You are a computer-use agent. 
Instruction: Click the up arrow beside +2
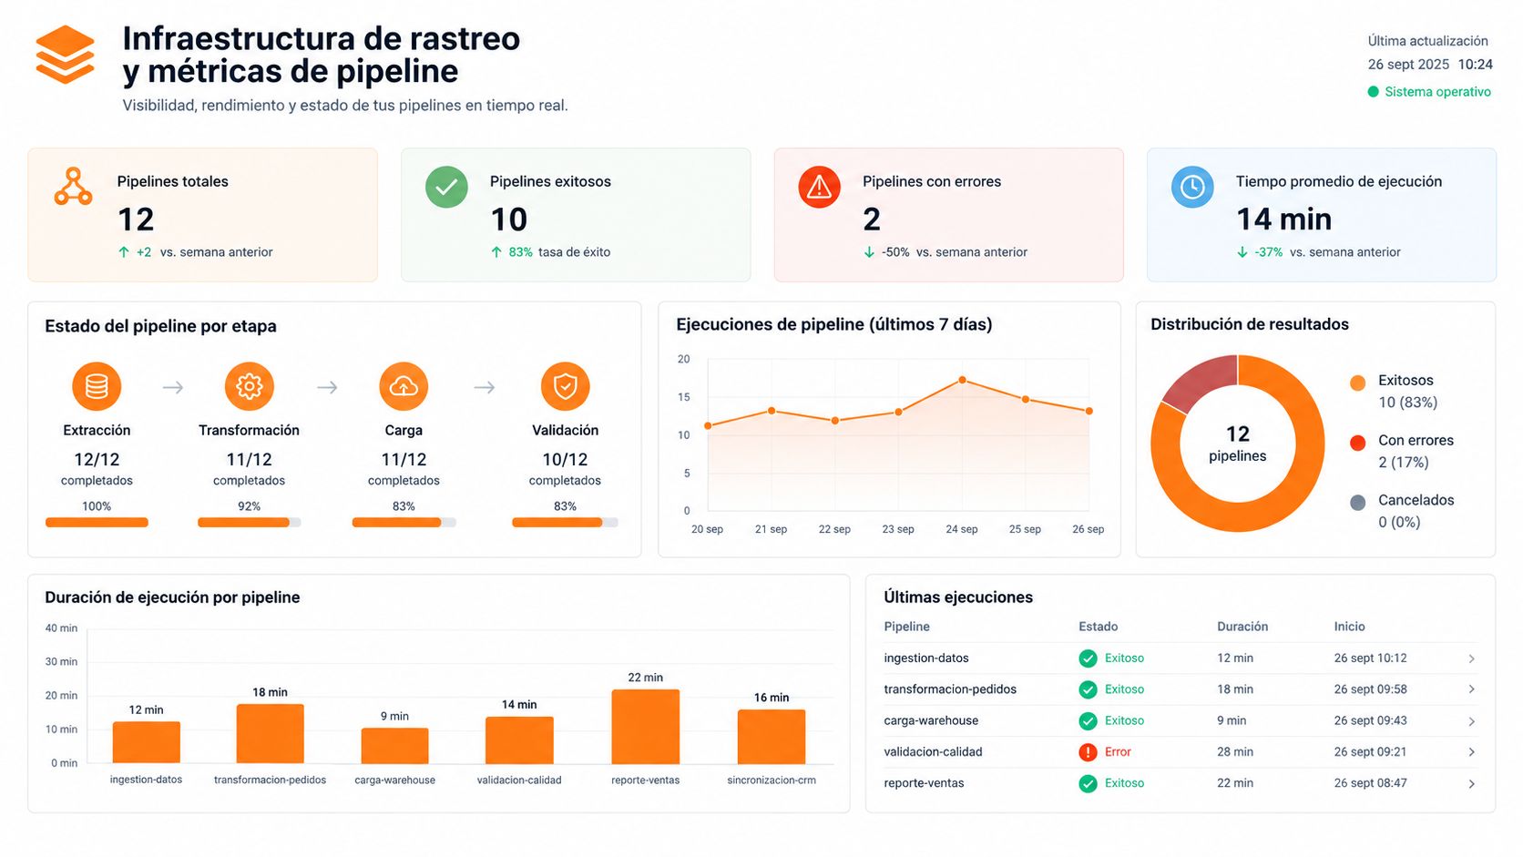click(124, 252)
